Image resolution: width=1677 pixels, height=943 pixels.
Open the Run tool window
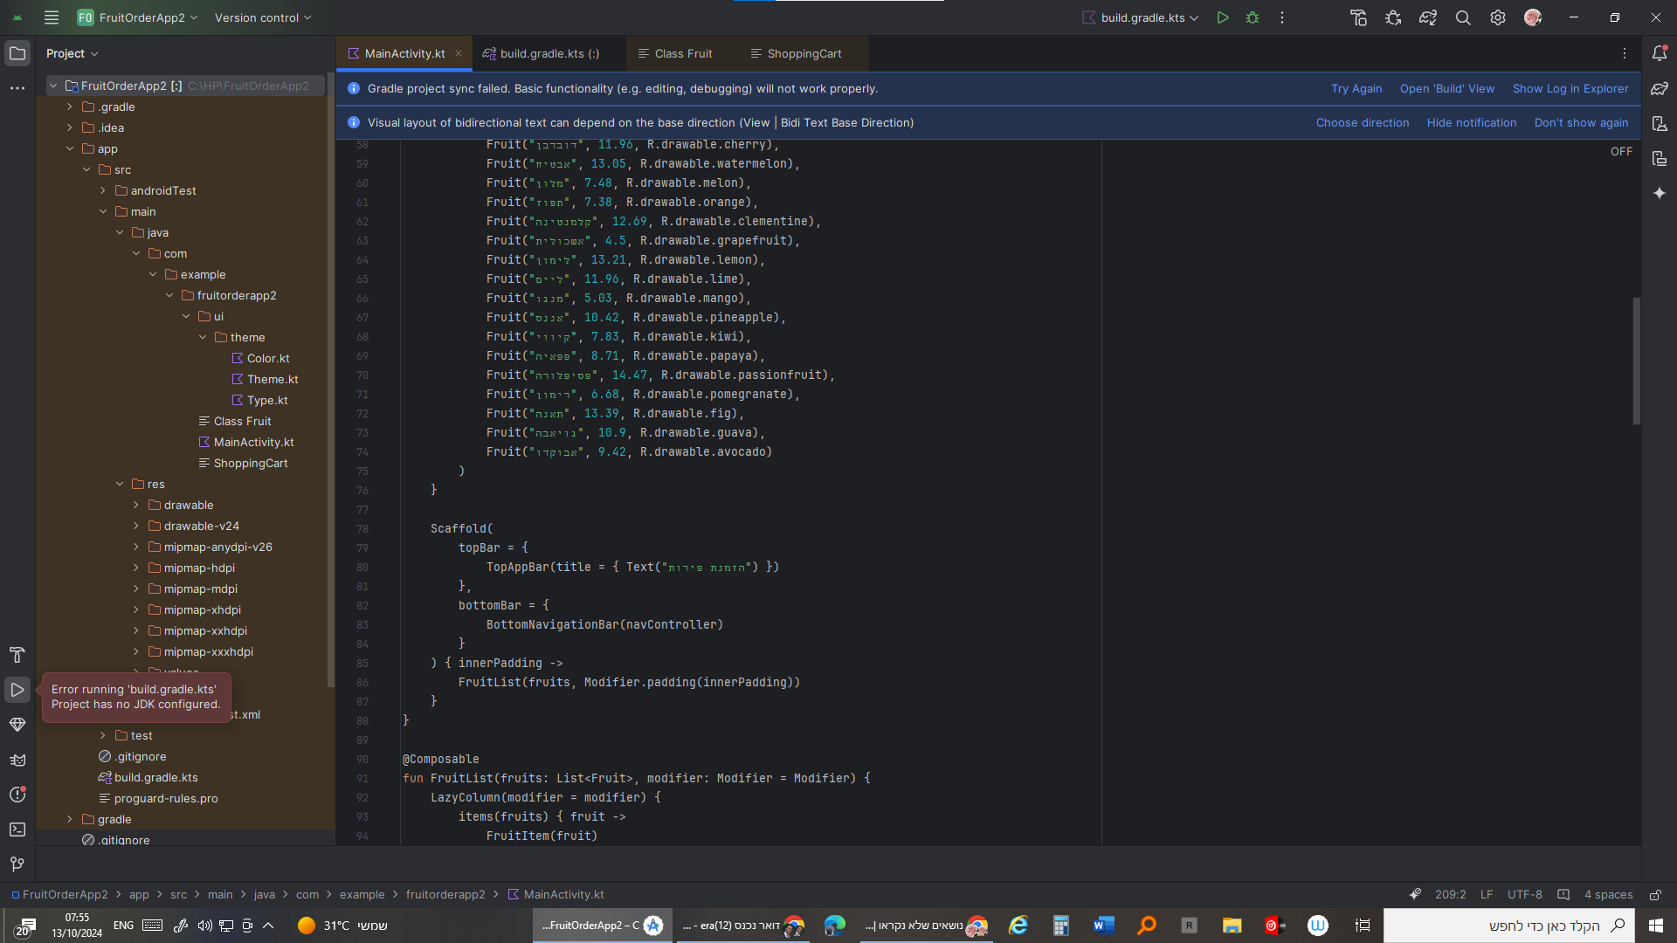point(17,690)
